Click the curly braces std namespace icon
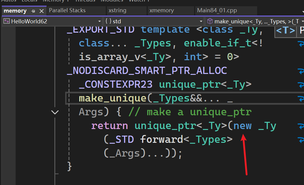The width and height of the screenshot is (304, 185). click(x=108, y=21)
